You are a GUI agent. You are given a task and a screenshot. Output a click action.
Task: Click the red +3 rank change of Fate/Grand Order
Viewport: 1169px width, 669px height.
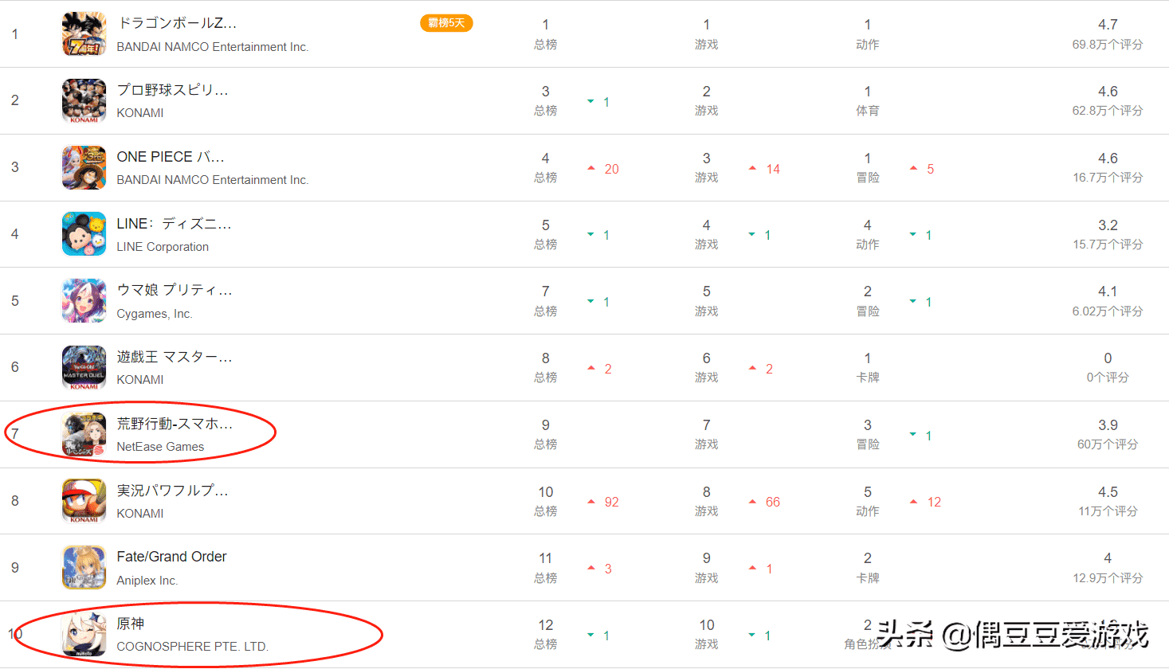click(600, 569)
